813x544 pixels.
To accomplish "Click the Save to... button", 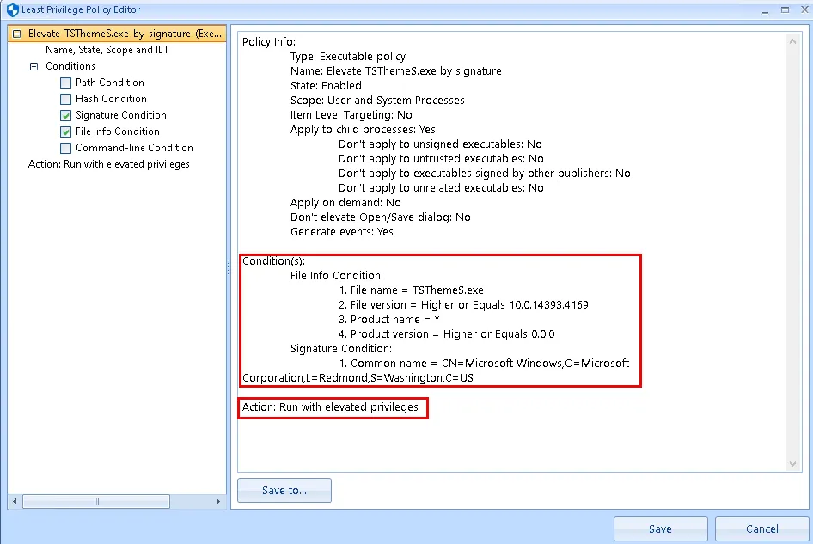I will click(284, 491).
